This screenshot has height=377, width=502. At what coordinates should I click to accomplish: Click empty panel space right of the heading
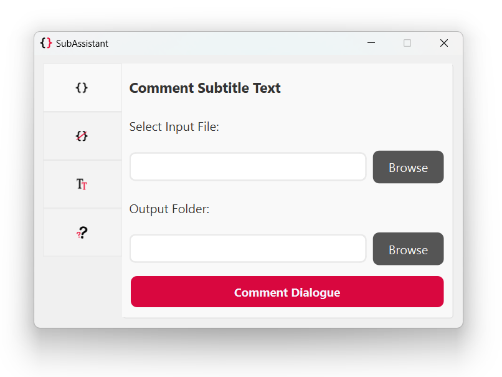pyautogui.click(x=367, y=88)
